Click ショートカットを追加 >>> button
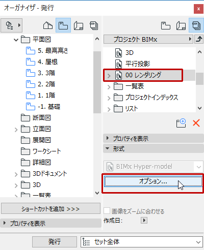The image size is (204, 250). point(50,209)
